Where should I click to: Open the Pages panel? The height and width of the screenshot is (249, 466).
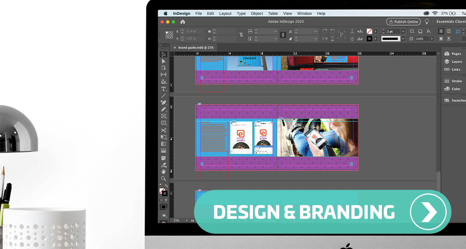click(456, 53)
